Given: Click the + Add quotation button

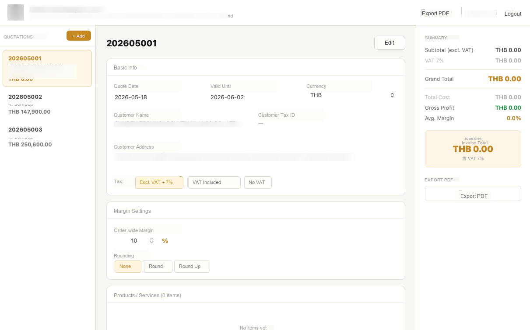Looking at the screenshot, I should 79,36.
